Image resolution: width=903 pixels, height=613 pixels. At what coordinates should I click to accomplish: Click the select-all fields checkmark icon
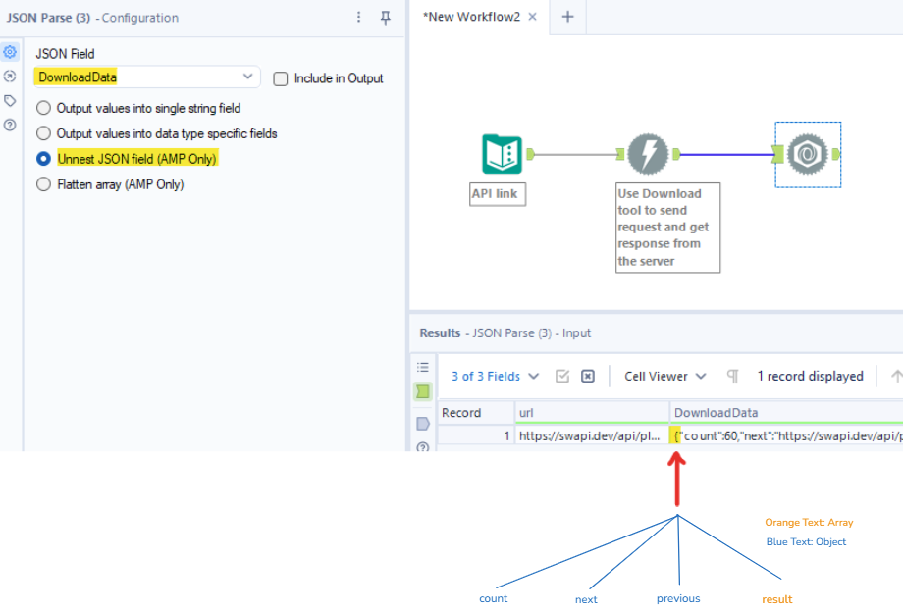(562, 376)
